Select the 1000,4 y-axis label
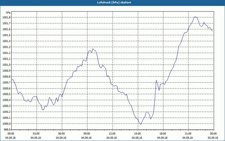This screenshot has width=225, height=141. [6, 100]
